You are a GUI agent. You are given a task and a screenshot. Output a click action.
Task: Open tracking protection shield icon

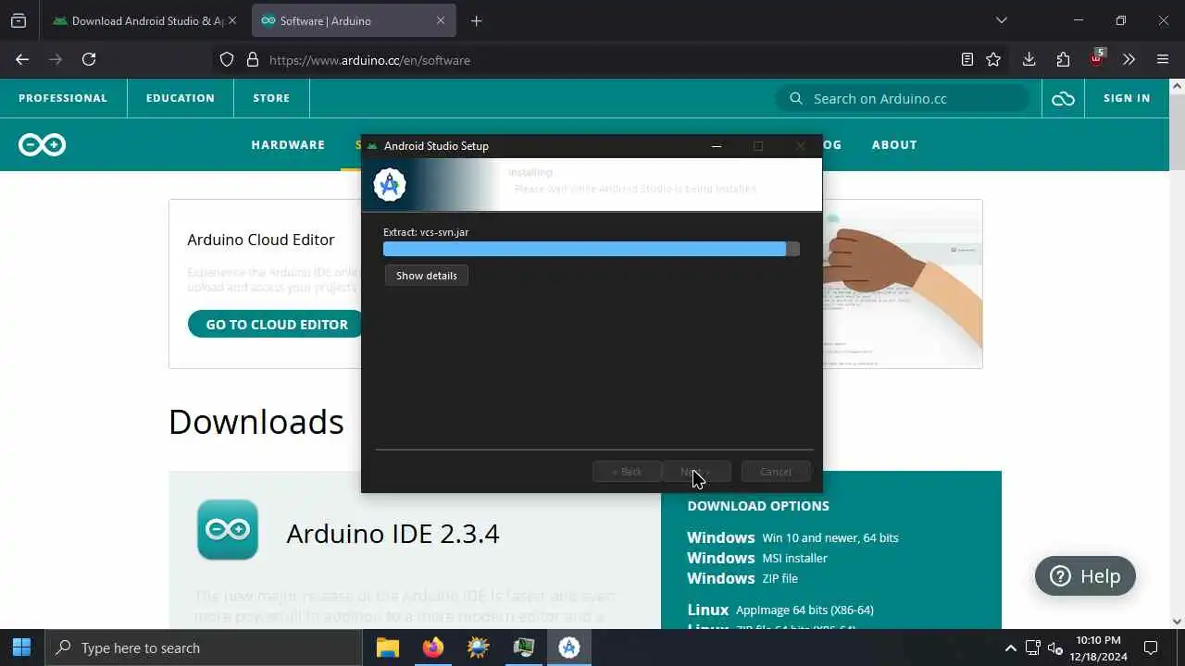click(227, 59)
